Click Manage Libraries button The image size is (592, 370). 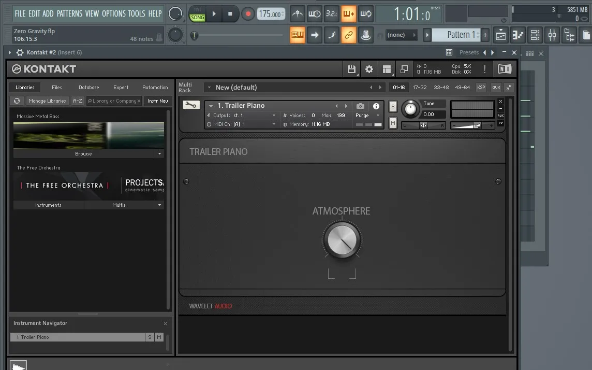point(47,101)
